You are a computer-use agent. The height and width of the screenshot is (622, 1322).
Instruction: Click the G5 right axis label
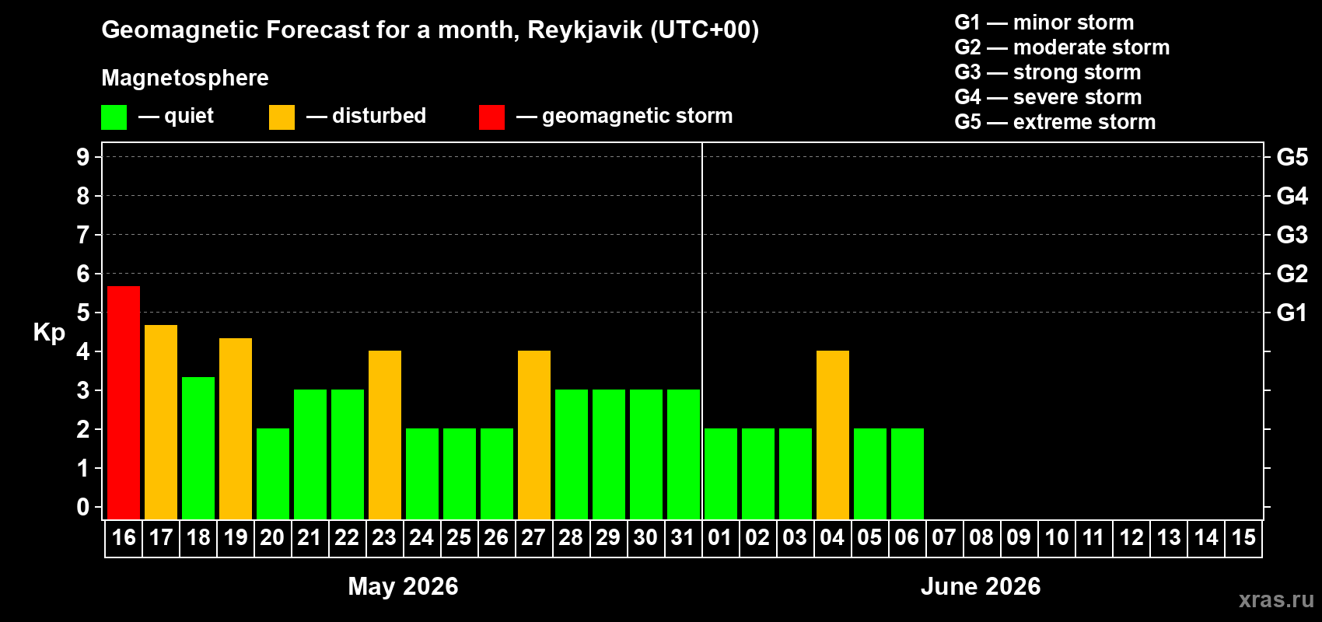click(x=1292, y=157)
